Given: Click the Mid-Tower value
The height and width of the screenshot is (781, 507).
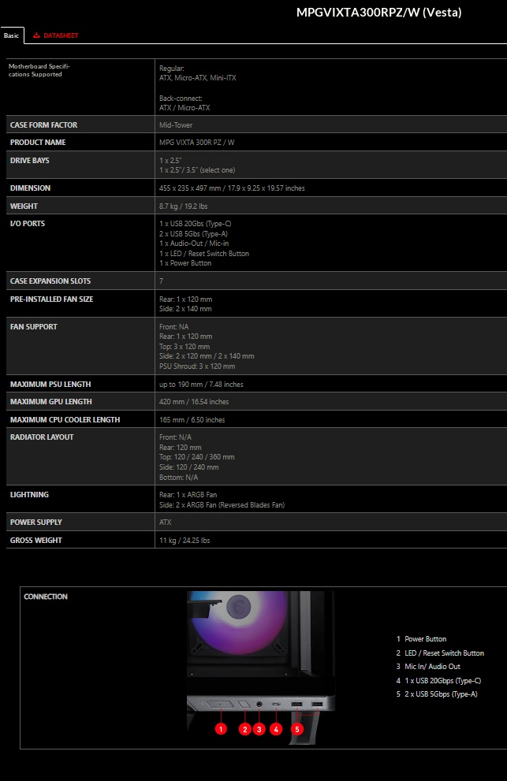Looking at the screenshot, I should click(x=176, y=125).
